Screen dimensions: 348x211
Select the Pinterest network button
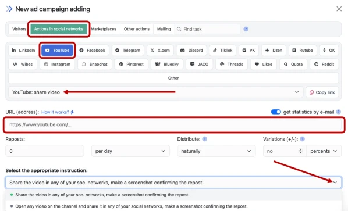pyautogui.click(x=132, y=65)
